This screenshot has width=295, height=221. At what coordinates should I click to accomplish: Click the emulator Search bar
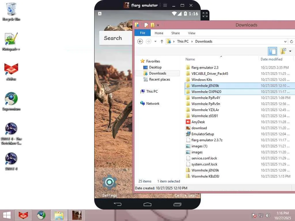coord(116,38)
